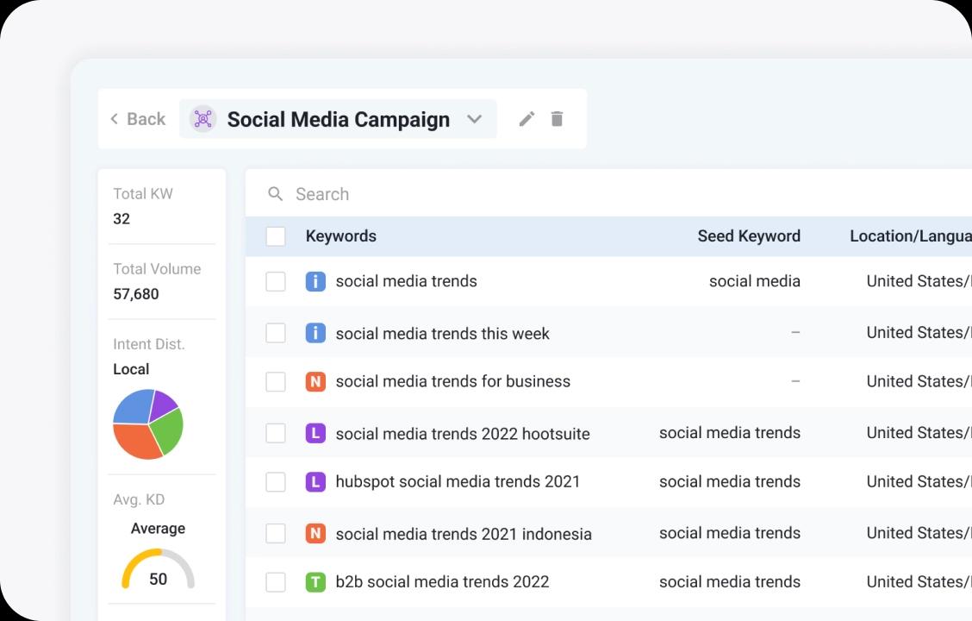
Task: Click the trash delete icon
Action: coord(557,119)
